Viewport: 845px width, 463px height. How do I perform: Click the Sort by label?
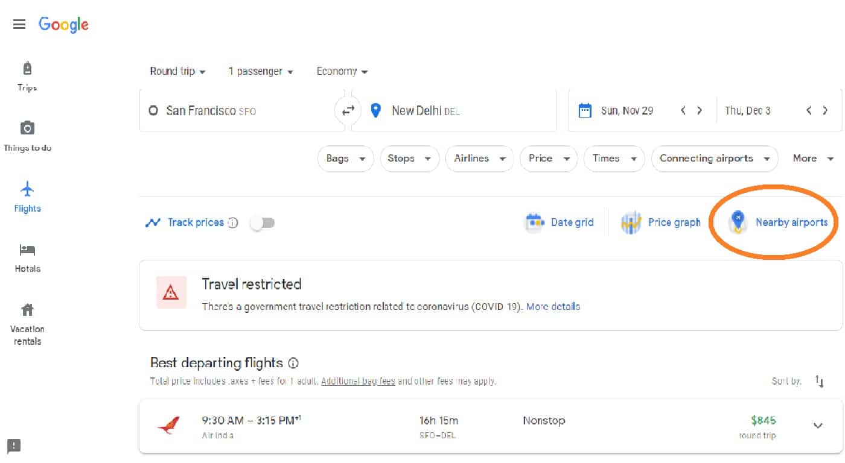point(786,381)
